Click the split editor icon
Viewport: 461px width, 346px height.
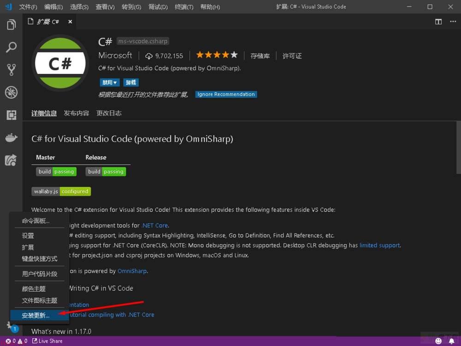tap(438, 22)
